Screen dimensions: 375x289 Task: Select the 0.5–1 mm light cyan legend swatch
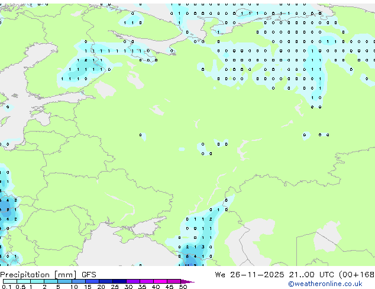pos(24,281)
